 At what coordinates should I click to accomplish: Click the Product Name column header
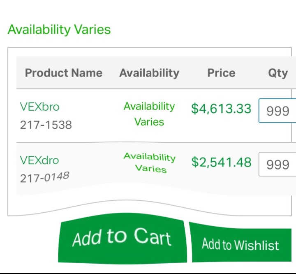point(64,73)
